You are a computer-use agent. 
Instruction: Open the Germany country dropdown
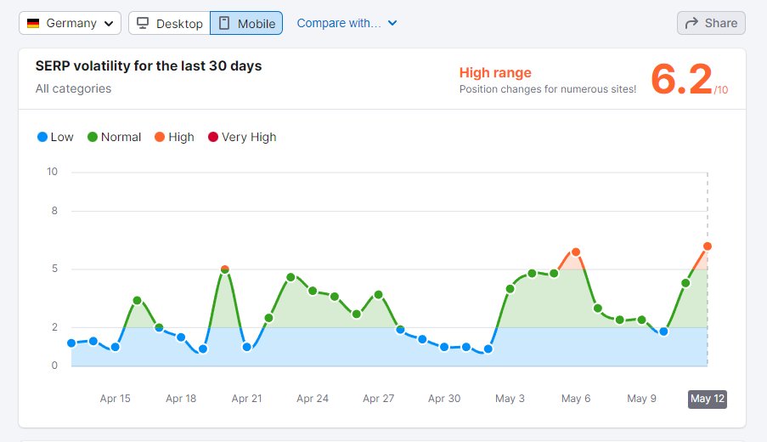pyautogui.click(x=70, y=23)
